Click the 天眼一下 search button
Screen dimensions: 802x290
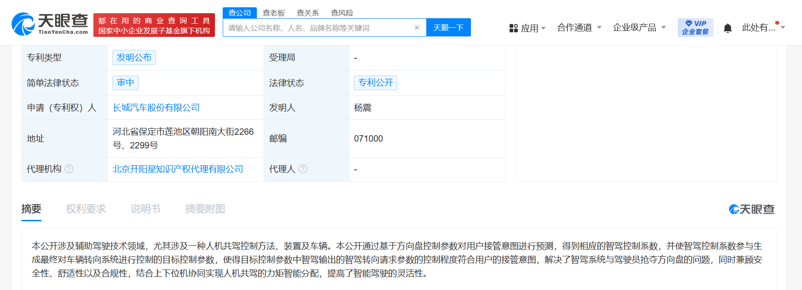[x=449, y=28]
